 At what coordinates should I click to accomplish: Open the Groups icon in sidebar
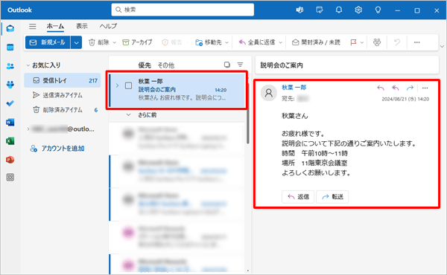tap(10, 85)
